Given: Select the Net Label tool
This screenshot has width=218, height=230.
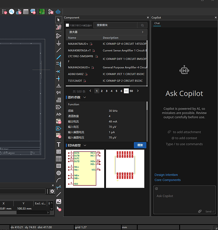Looking at the screenshot, I should click(x=59, y=86).
